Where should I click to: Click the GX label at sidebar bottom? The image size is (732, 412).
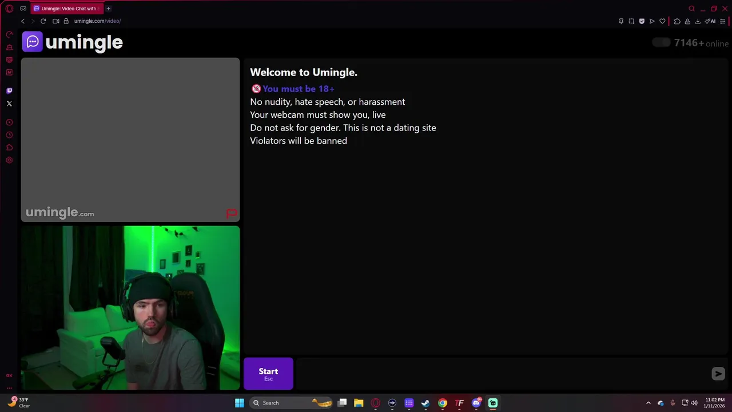(9, 376)
